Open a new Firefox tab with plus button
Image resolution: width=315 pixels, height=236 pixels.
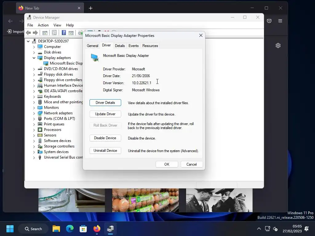[91, 8]
